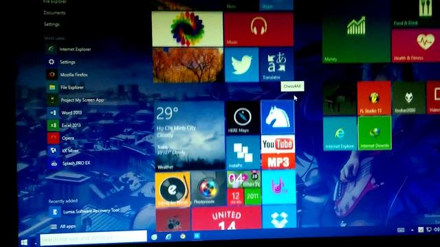
Task: Launch Splash PRO EX
Action: coord(69,163)
